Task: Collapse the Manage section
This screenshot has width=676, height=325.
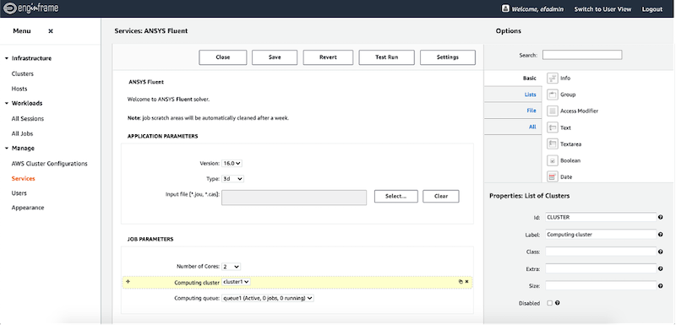Action: click(7, 148)
